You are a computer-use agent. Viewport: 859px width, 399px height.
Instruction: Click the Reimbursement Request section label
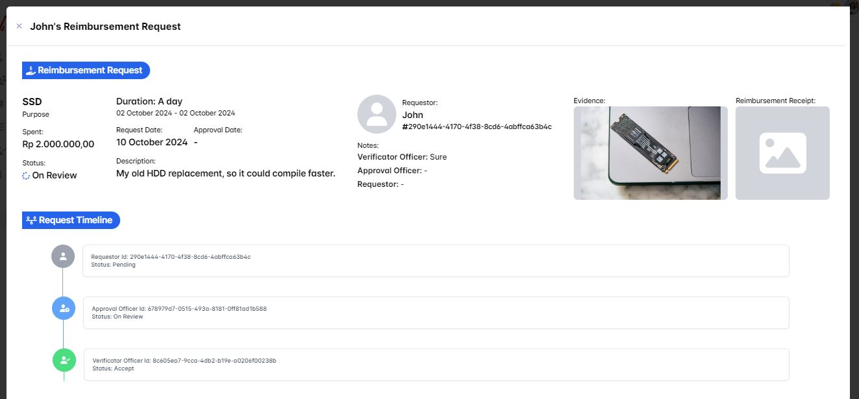click(90, 71)
